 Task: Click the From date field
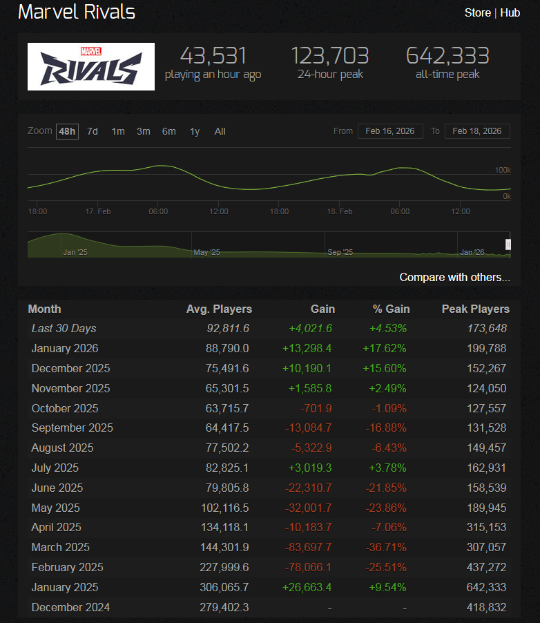coord(390,131)
